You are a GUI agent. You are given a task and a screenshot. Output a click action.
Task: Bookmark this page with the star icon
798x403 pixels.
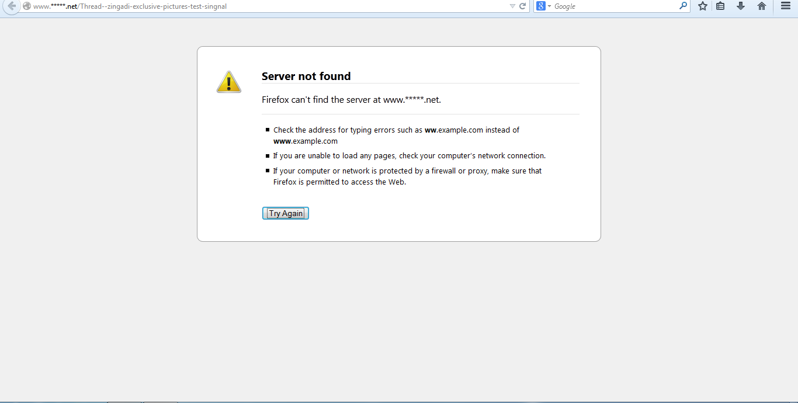(x=703, y=6)
